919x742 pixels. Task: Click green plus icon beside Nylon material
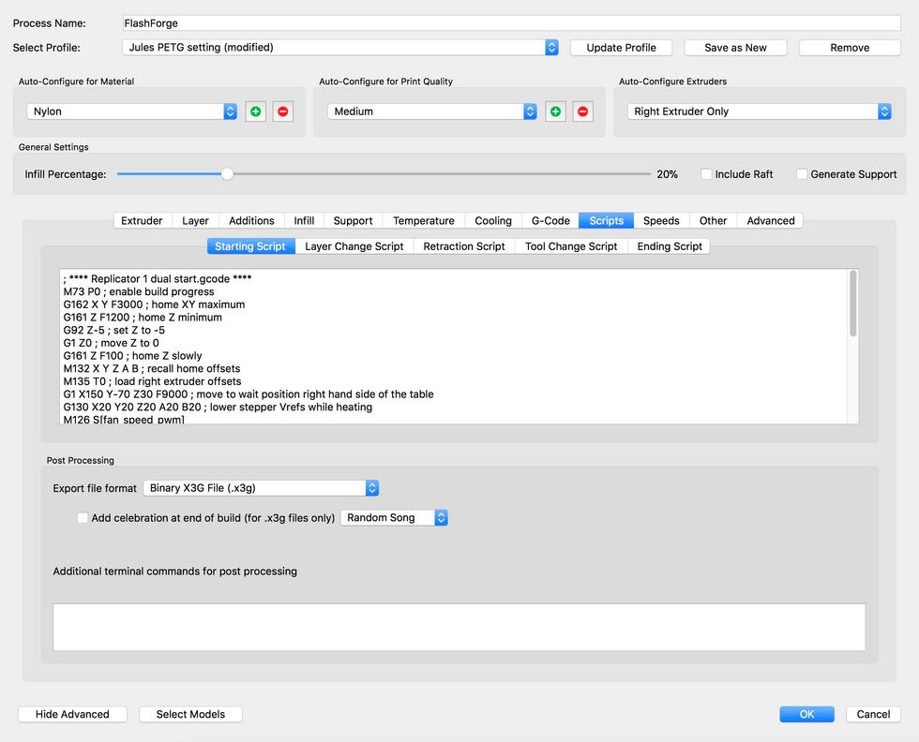[255, 111]
